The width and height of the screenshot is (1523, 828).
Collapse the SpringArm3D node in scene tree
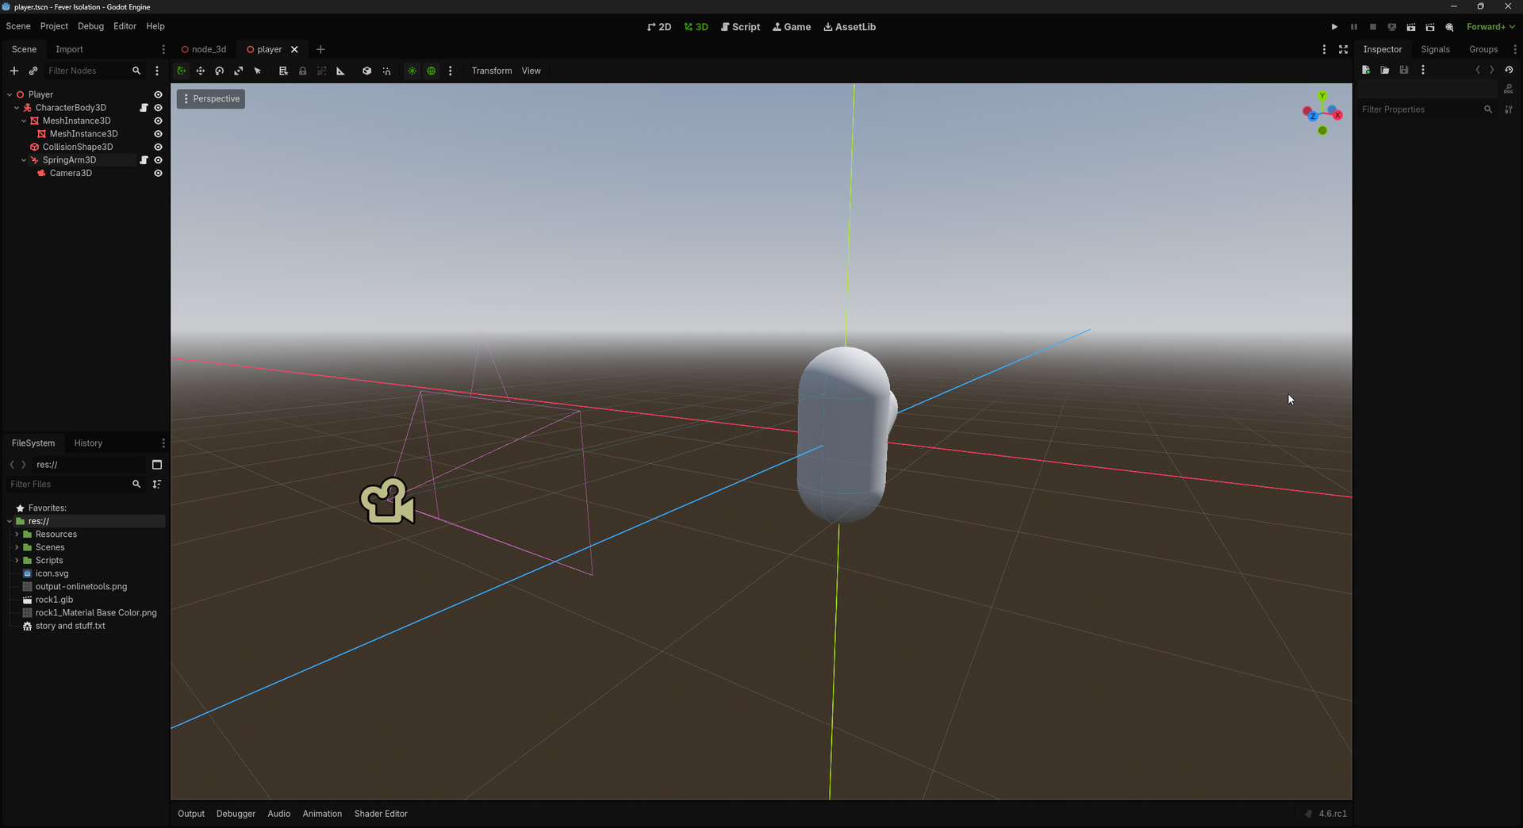pos(24,160)
